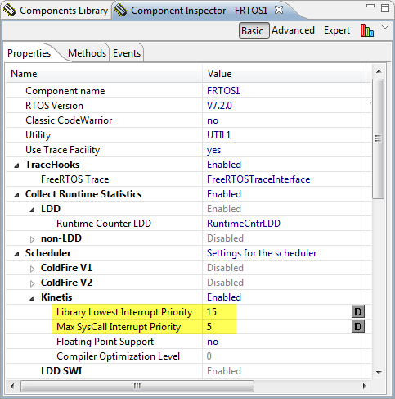This screenshot has height=399, width=395.
Task: Select the Runtime Counter LDD property label
Action: 104,224
